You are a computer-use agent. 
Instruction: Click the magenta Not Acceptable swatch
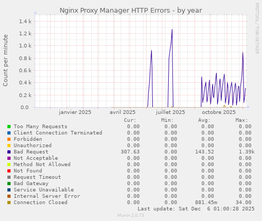[x=9, y=158]
